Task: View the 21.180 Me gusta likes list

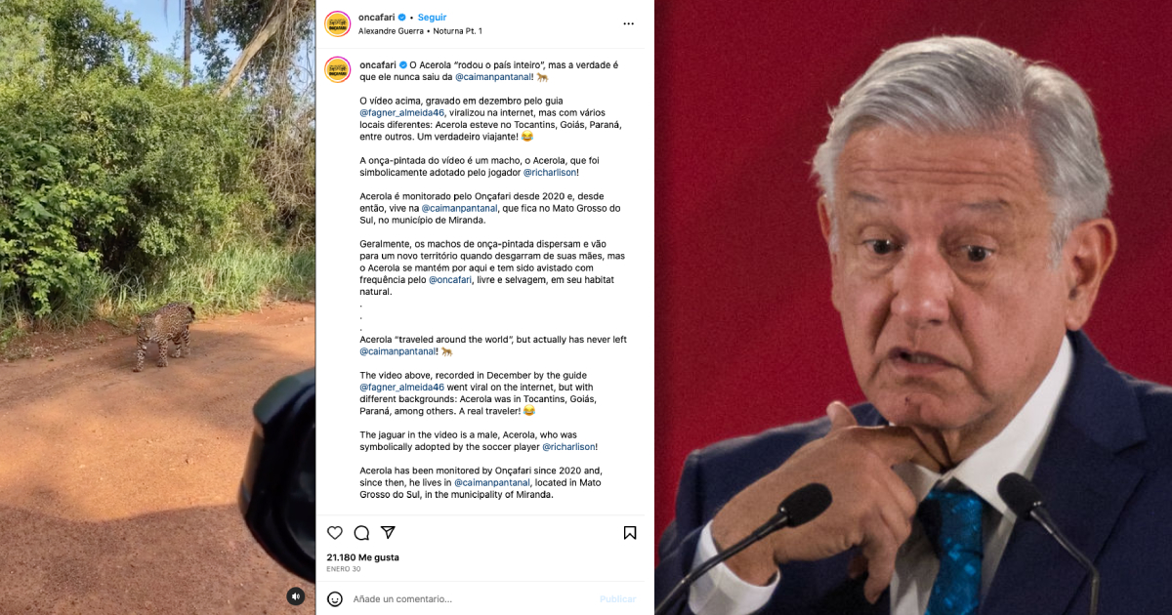Action: [362, 557]
